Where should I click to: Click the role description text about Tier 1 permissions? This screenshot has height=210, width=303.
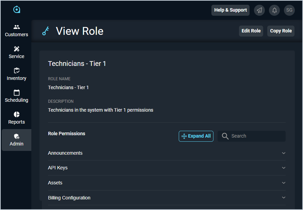coord(100,110)
